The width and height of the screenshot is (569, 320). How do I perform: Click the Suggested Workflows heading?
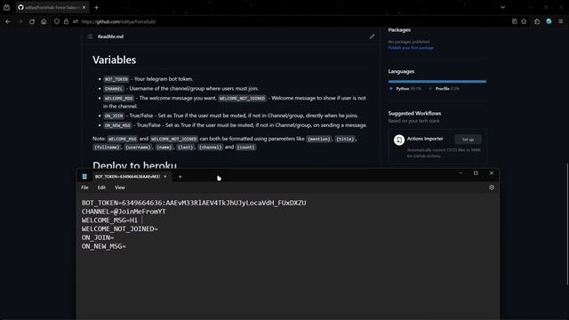coord(414,114)
